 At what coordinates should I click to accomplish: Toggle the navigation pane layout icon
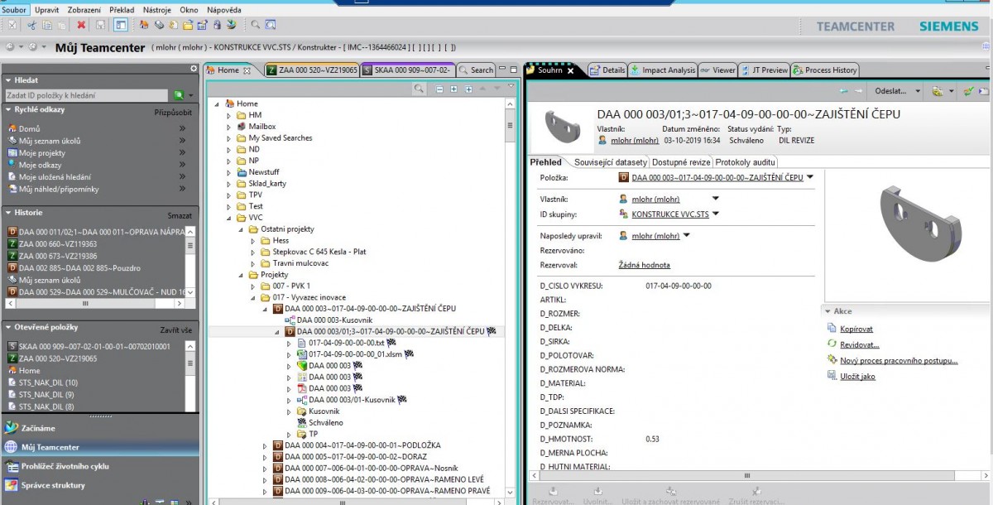click(121, 25)
